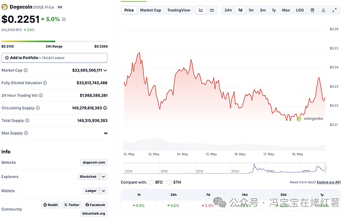Open the Wallets dropdown arrow
351x217 pixels.
[104, 191]
